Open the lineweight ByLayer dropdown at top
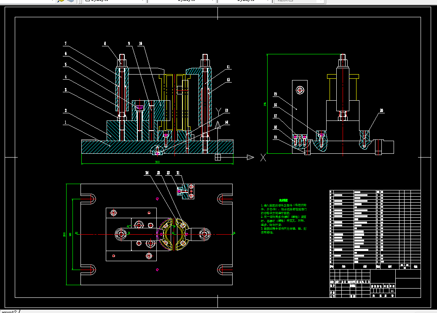Image resolution: width=437 pixels, height=313 pixels. coord(245,1)
